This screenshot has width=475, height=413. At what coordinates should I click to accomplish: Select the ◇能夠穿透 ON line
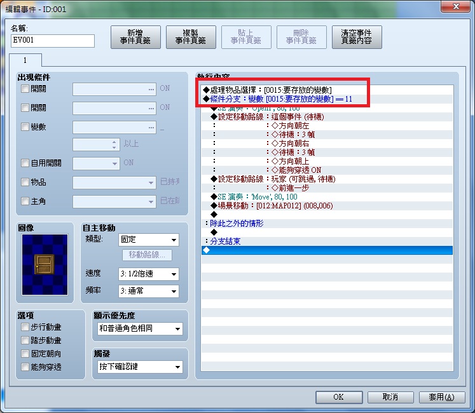[x=327, y=170]
